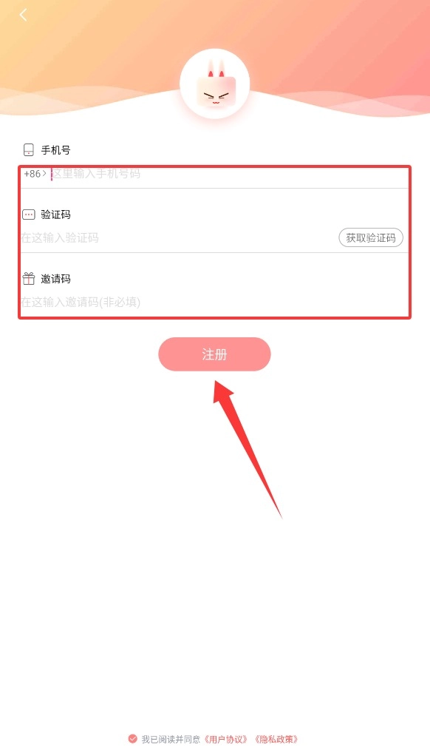This screenshot has width=430, height=753.
Task: Tap the 我已阅读并同意 agreement text
Action: 171,739
